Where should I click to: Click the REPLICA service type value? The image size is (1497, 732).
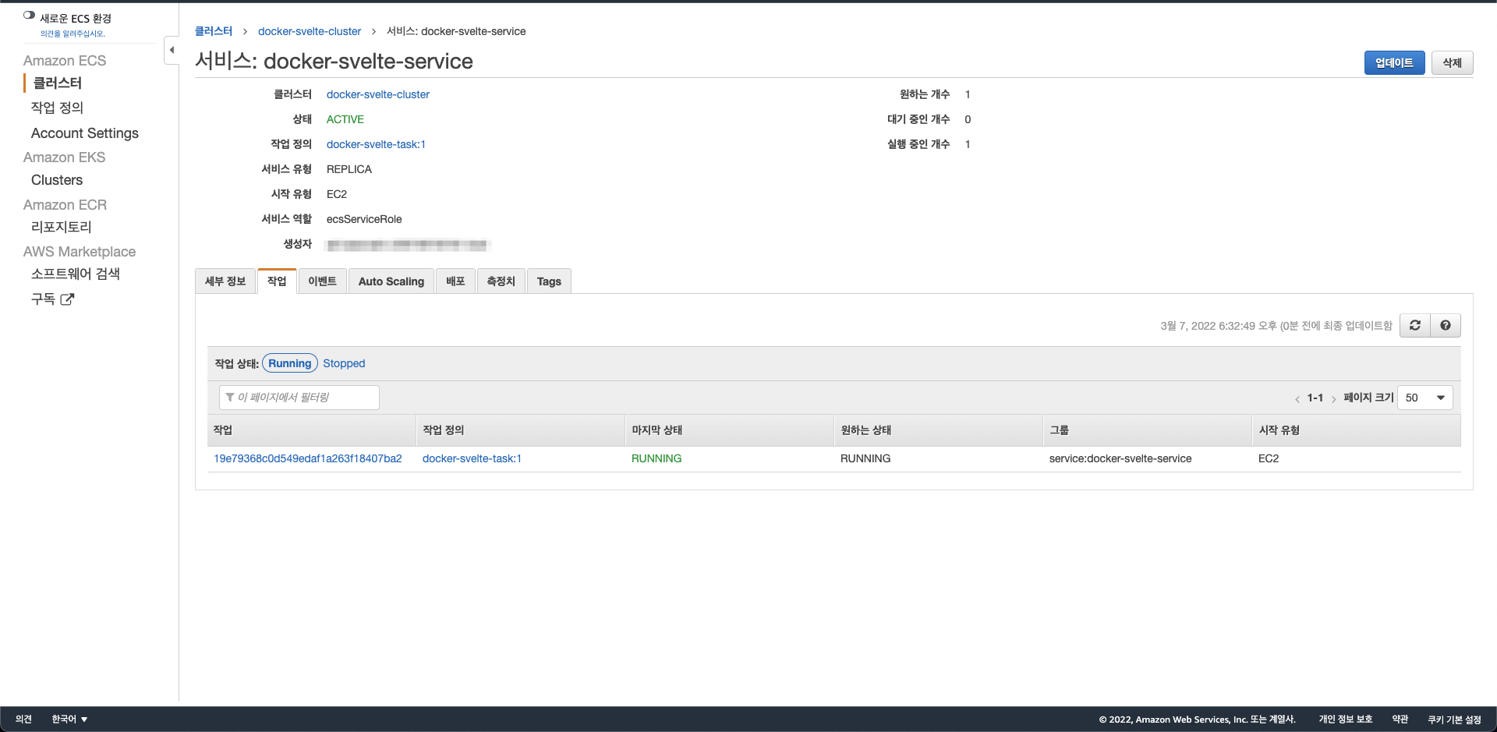tap(349, 169)
